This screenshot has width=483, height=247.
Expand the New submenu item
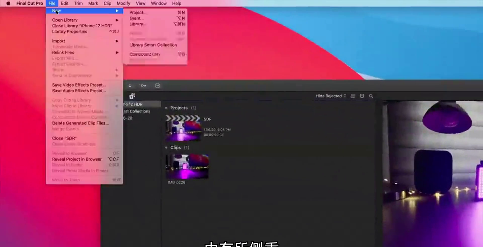click(85, 11)
